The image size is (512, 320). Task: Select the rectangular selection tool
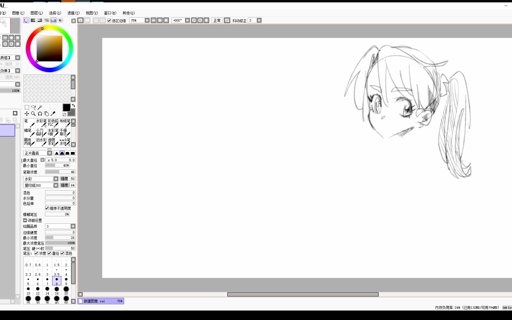(x=27, y=107)
